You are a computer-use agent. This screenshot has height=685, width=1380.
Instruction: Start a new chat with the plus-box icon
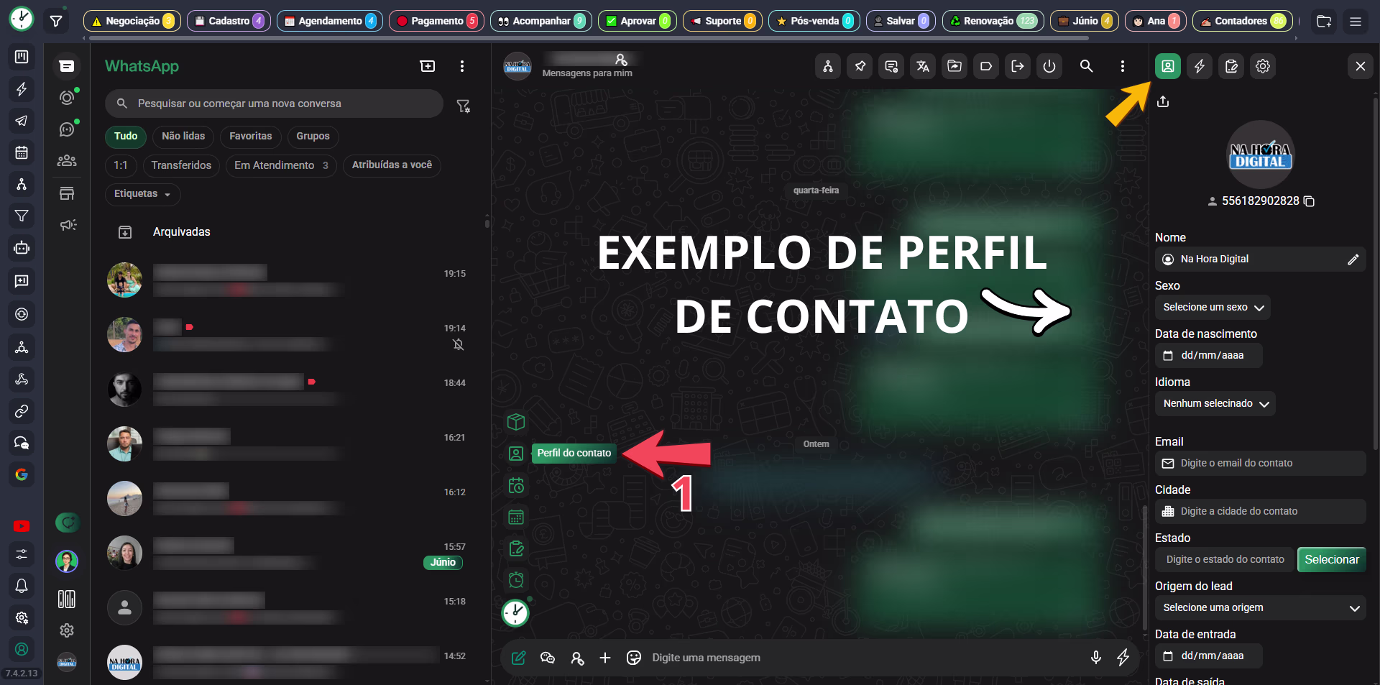coord(428,66)
